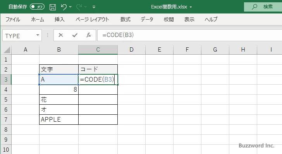Image resolution: width=282 pixels, height=154 pixels.
Task: Switch to the ページ レイアウト tab
Action: point(92,19)
